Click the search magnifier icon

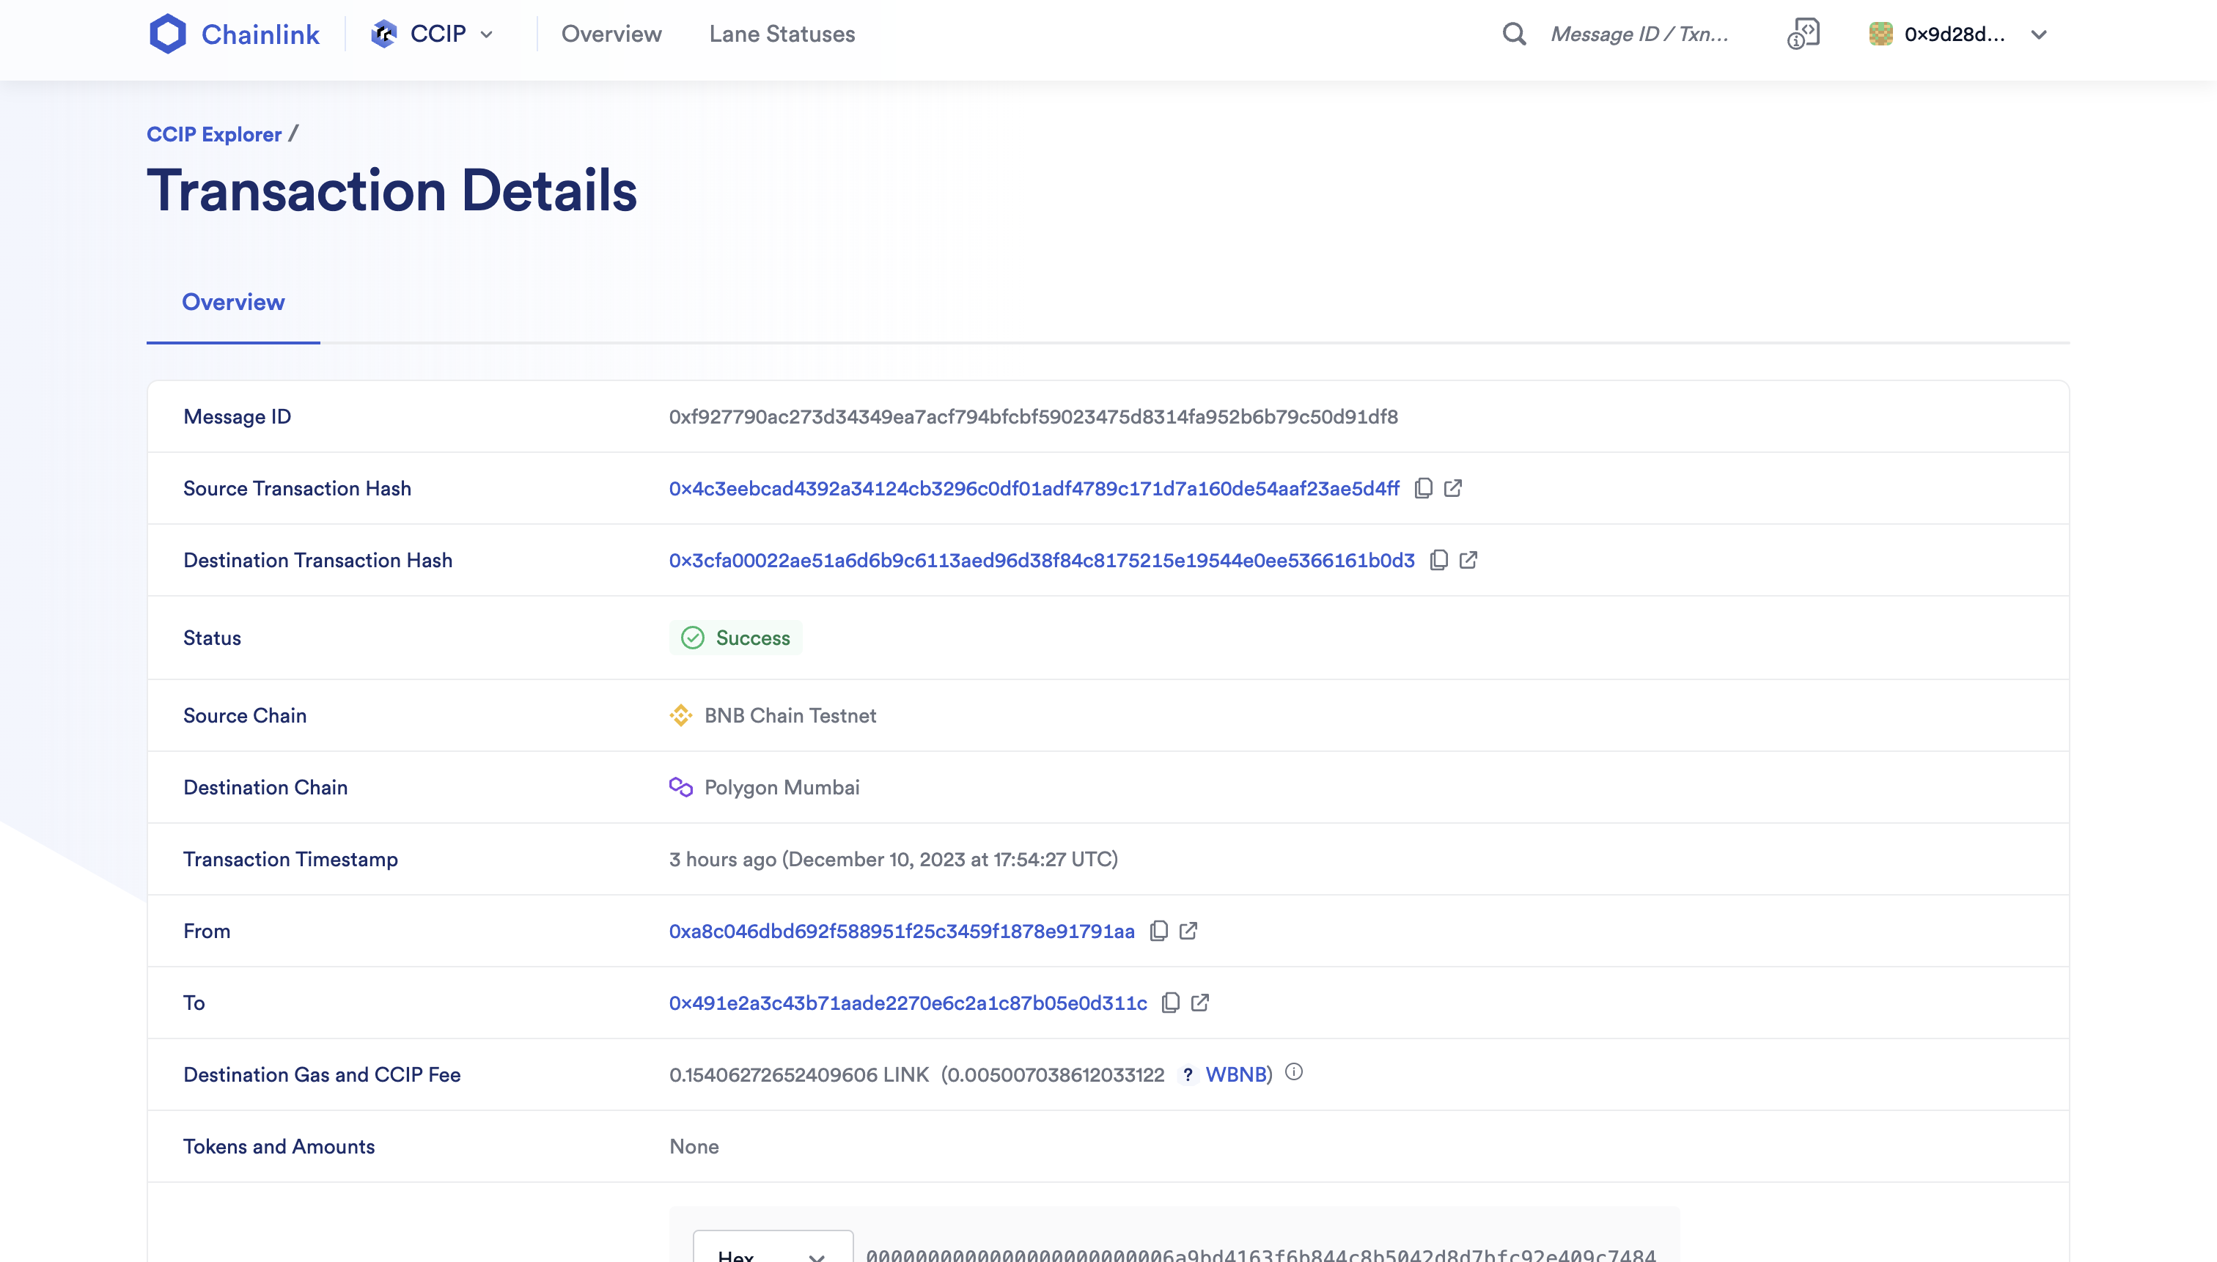pyautogui.click(x=1514, y=34)
